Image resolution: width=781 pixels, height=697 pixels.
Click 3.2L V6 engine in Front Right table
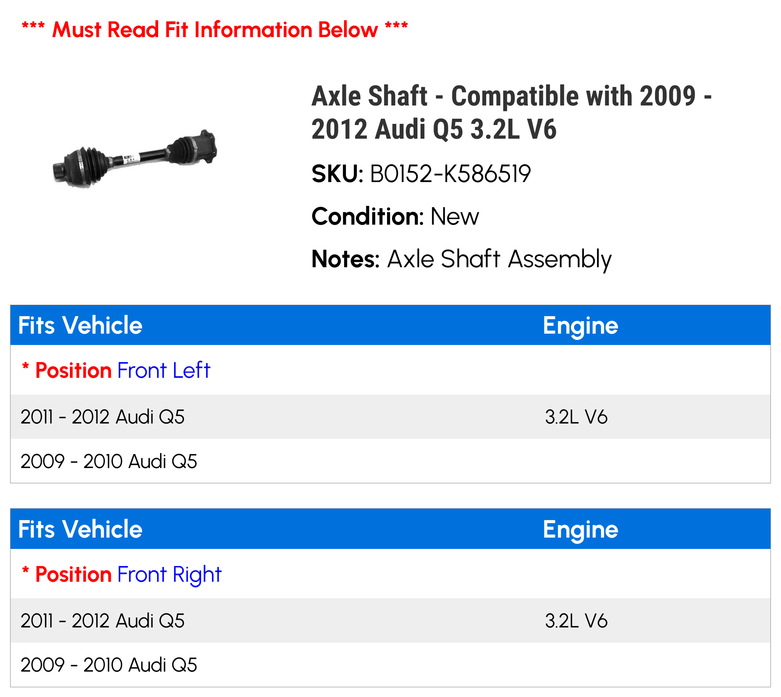click(x=576, y=621)
